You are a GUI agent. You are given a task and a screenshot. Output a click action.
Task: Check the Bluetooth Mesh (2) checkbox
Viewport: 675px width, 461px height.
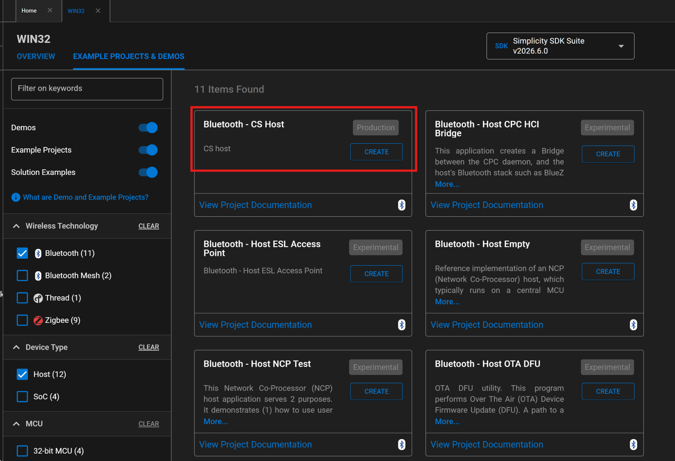[22, 275]
